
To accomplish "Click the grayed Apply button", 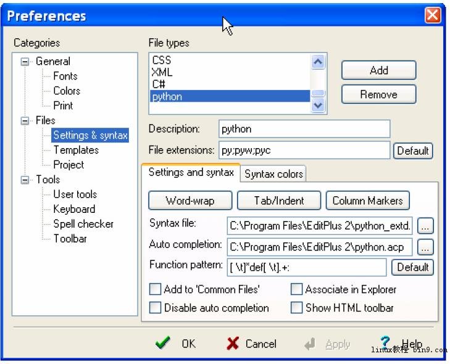I will coord(327,344).
